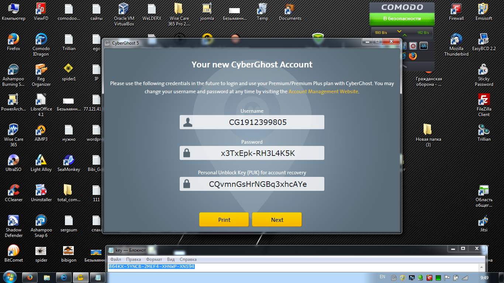The width and height of the screenshot is (504, 283).
Task: Click the CyberGhost taskbar button
Action: coord(81,277)
